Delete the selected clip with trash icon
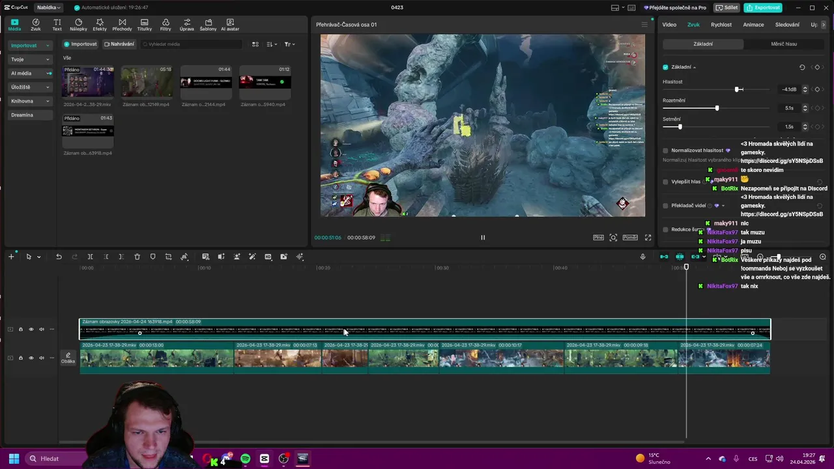 tap(137, 257)
